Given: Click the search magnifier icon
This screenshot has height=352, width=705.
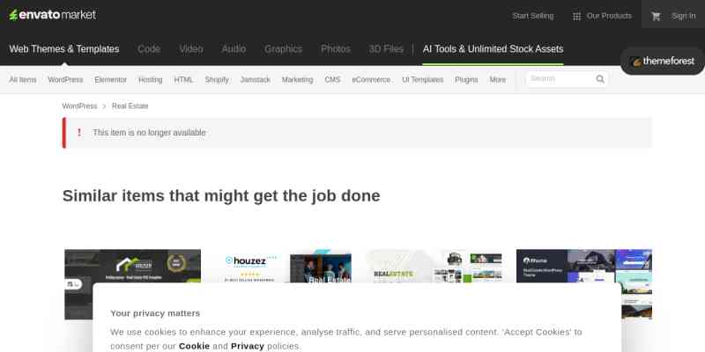Looking at the screenshot, I should [x=600, y=79].
